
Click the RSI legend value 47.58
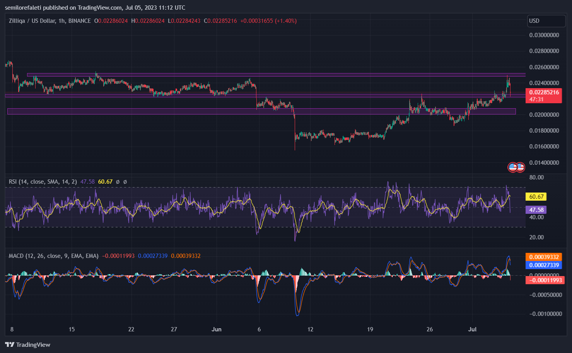pos(87,181)
